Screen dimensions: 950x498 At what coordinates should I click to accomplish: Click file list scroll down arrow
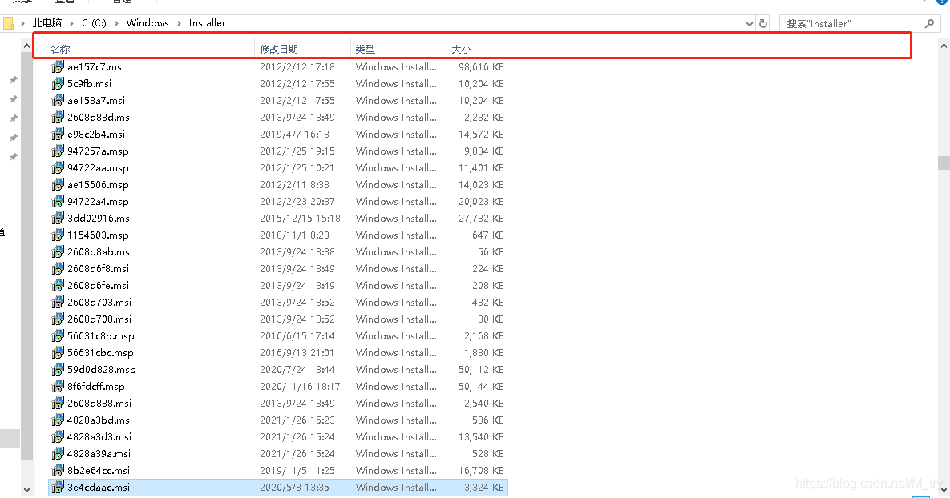944,490
